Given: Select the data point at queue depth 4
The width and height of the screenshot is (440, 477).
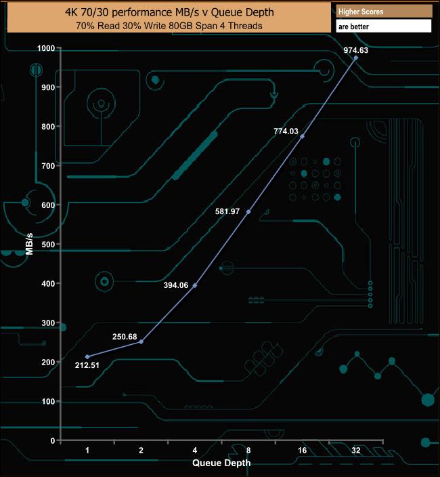Looking at the screenshot, I should click(x=195, y=285).
